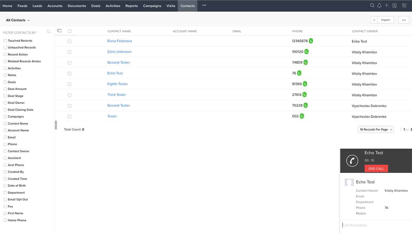Screen dimensions: 412x234
Task: Click the filter search magnifier icon
Action: click(x=48, y=32)
